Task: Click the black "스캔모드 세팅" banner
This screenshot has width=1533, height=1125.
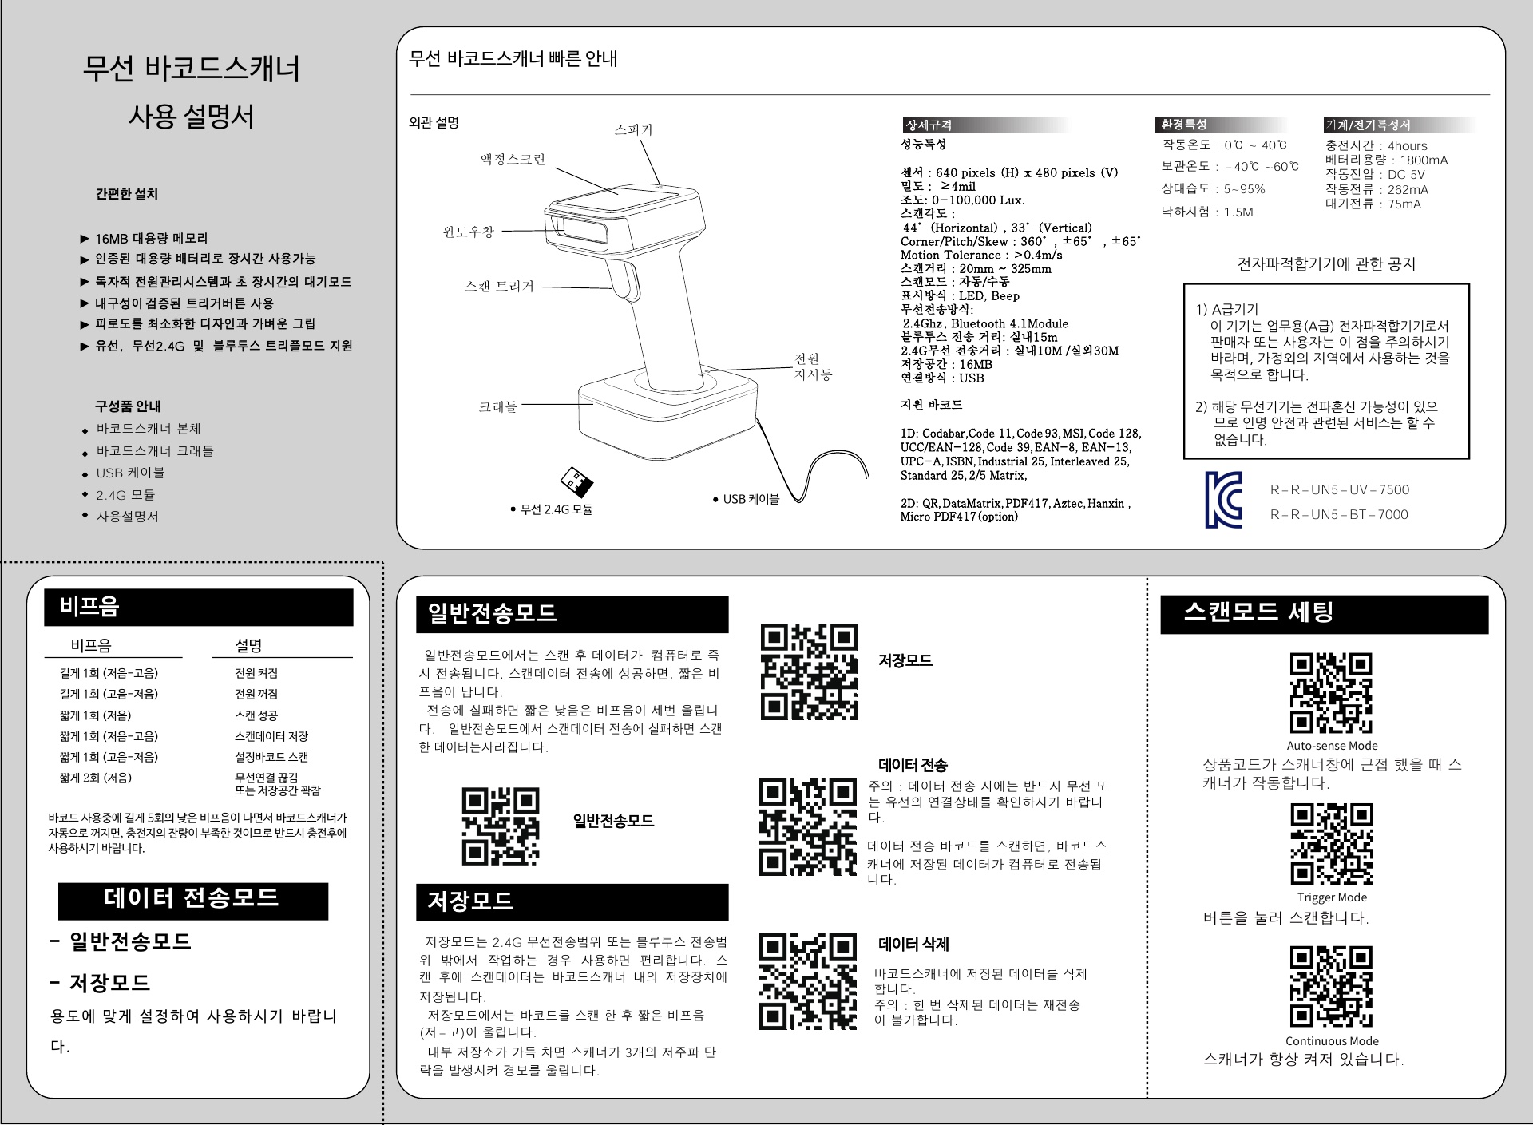Action: 1324,614
